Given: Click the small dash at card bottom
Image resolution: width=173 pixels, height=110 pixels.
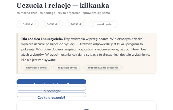Looking at the screenshot, I should [x=86, y=109].
